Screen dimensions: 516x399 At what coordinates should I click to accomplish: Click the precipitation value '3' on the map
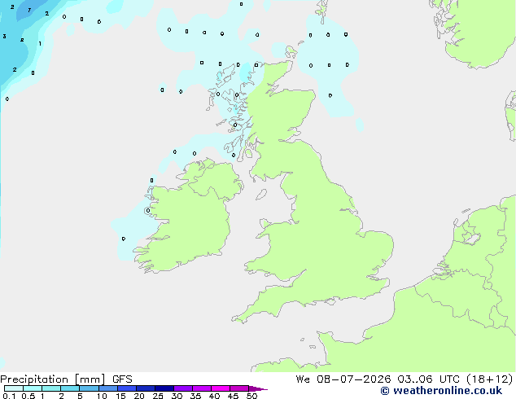point(4,36)
